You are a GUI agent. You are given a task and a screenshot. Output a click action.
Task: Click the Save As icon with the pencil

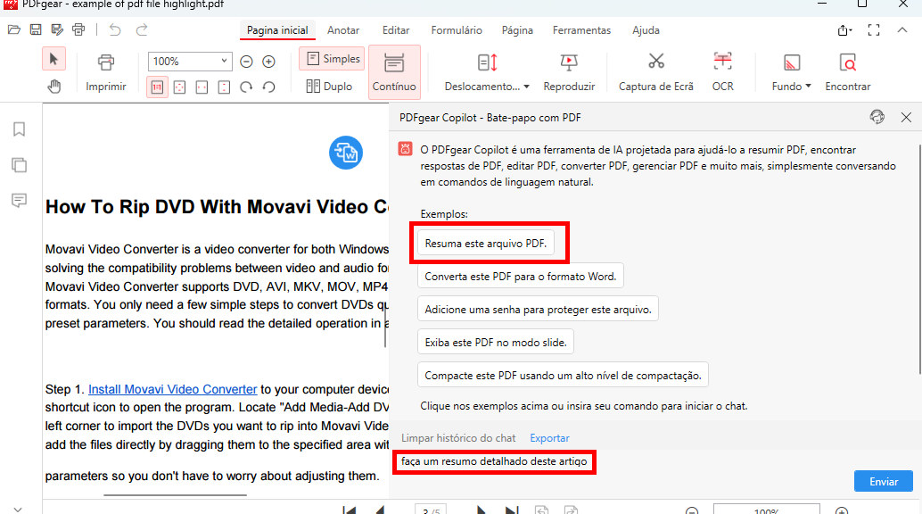coord(57,29)
